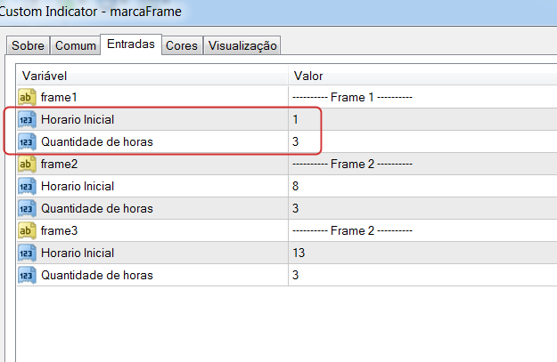557x362 pixels.
Task: Click the Valor column header
Action: pos(422,76)
